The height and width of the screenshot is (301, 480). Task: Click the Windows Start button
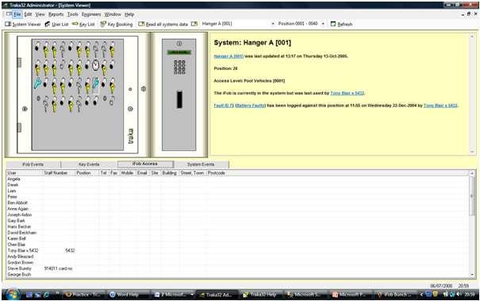(x=12, y=295)
